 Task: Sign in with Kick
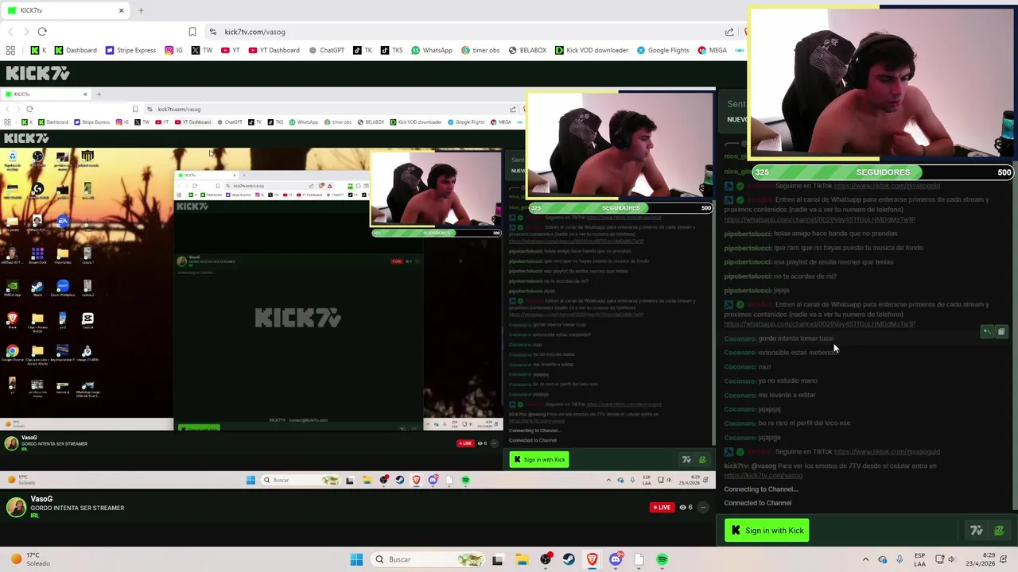(767, 531)
